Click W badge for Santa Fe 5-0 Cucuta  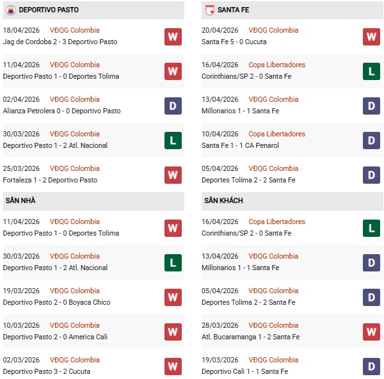click(371, 36)
